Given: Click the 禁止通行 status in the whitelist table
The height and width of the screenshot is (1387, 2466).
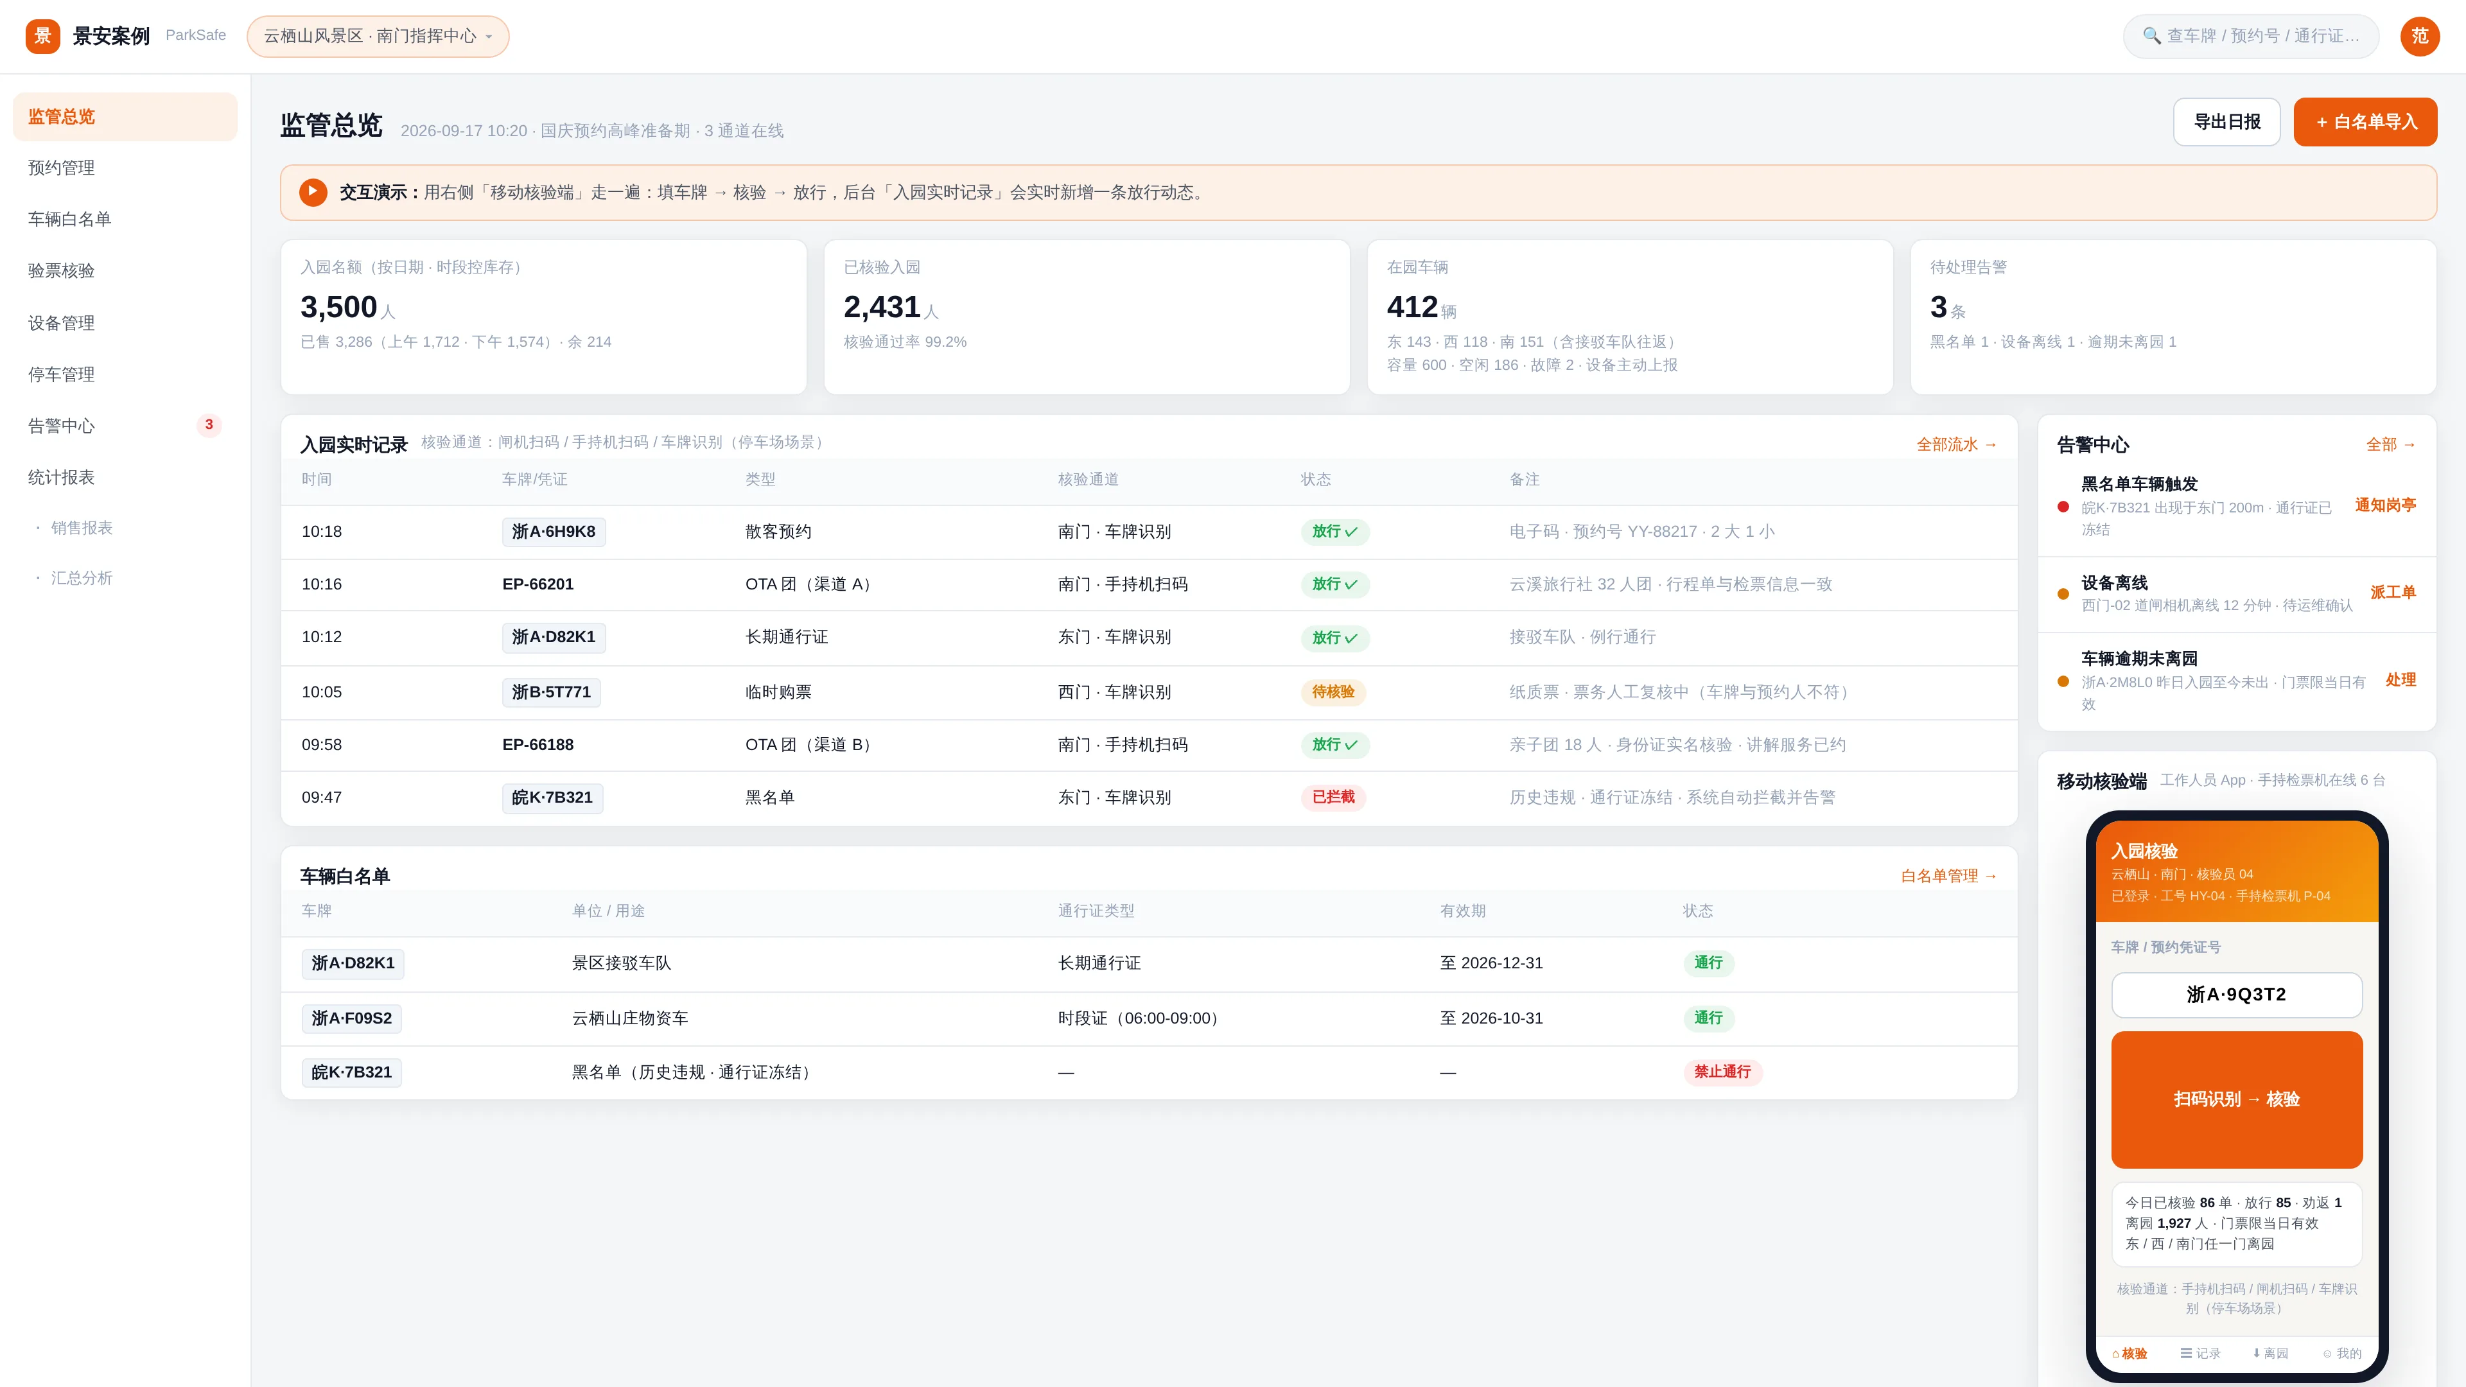Looking at the screenshot, I should (1722, 1072).
